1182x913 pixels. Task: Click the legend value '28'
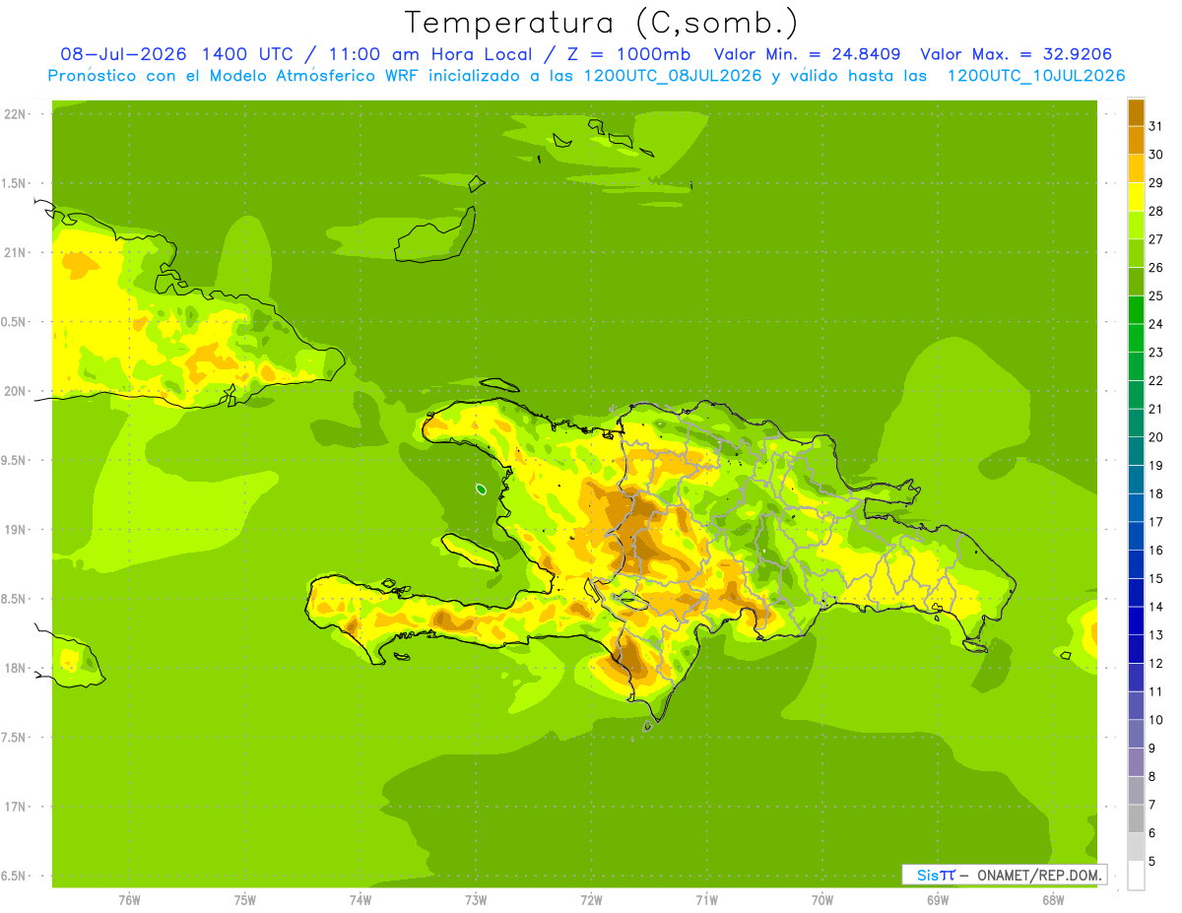coord(1155,211)
